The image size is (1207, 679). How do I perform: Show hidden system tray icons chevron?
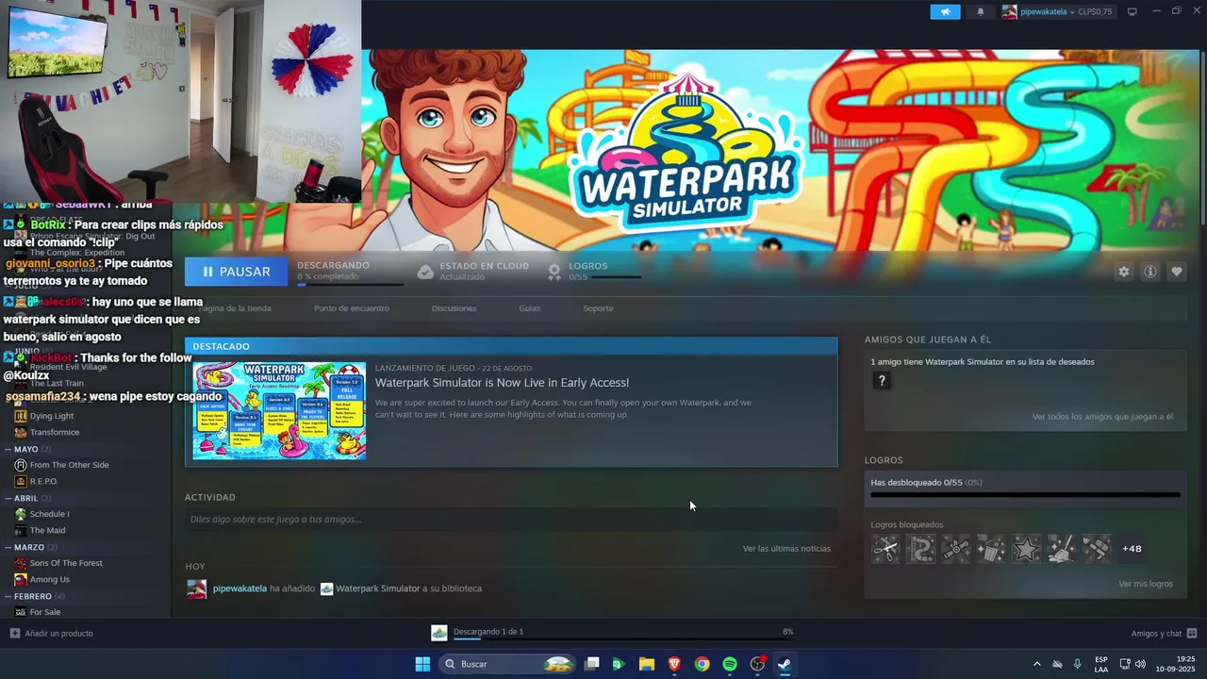pos(1037,664)
